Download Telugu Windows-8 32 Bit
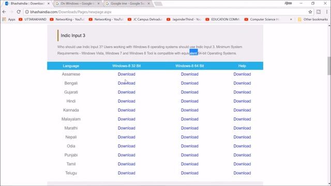331x186 pixels. tap(126, 173)
